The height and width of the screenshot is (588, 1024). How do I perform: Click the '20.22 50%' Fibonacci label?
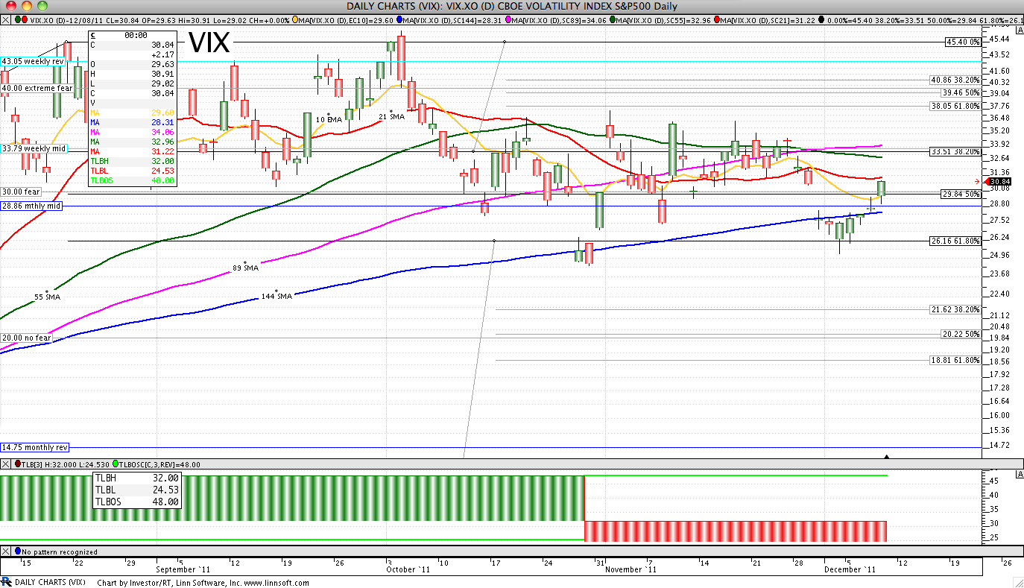tap(960, 334)
